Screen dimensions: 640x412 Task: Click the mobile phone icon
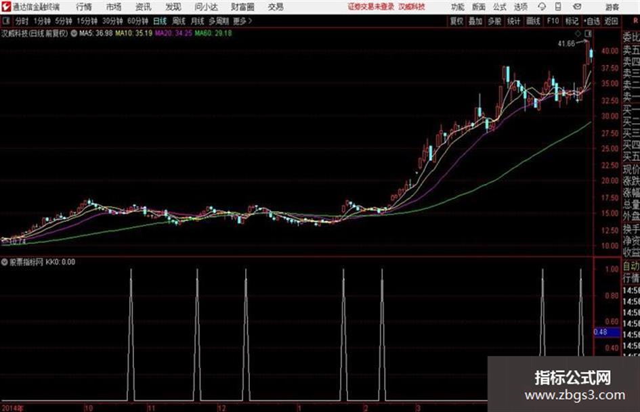click(x=558, y=7)
